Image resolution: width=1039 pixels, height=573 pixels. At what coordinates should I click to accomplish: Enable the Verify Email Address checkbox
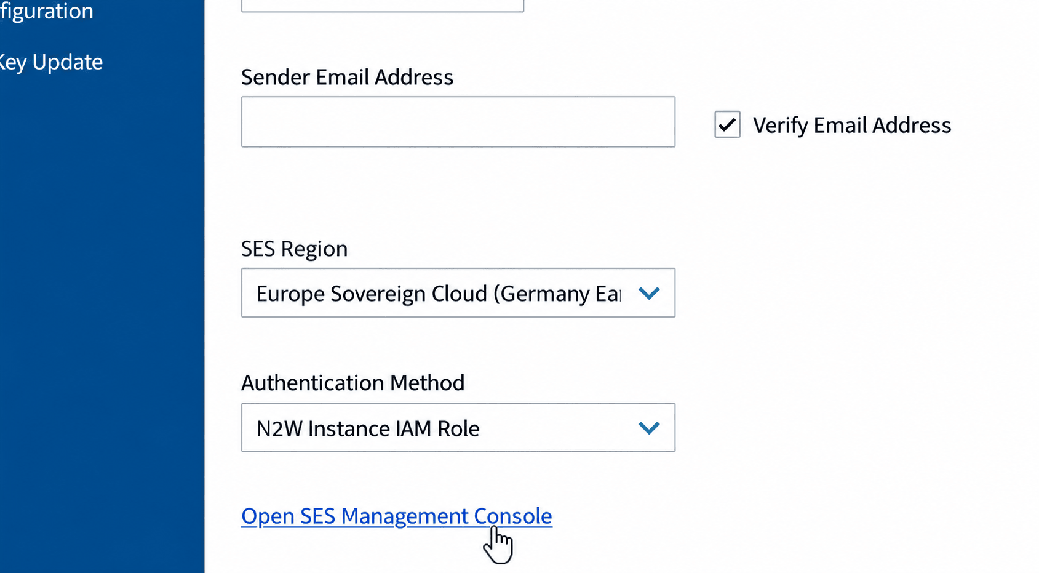coord(727,125)
